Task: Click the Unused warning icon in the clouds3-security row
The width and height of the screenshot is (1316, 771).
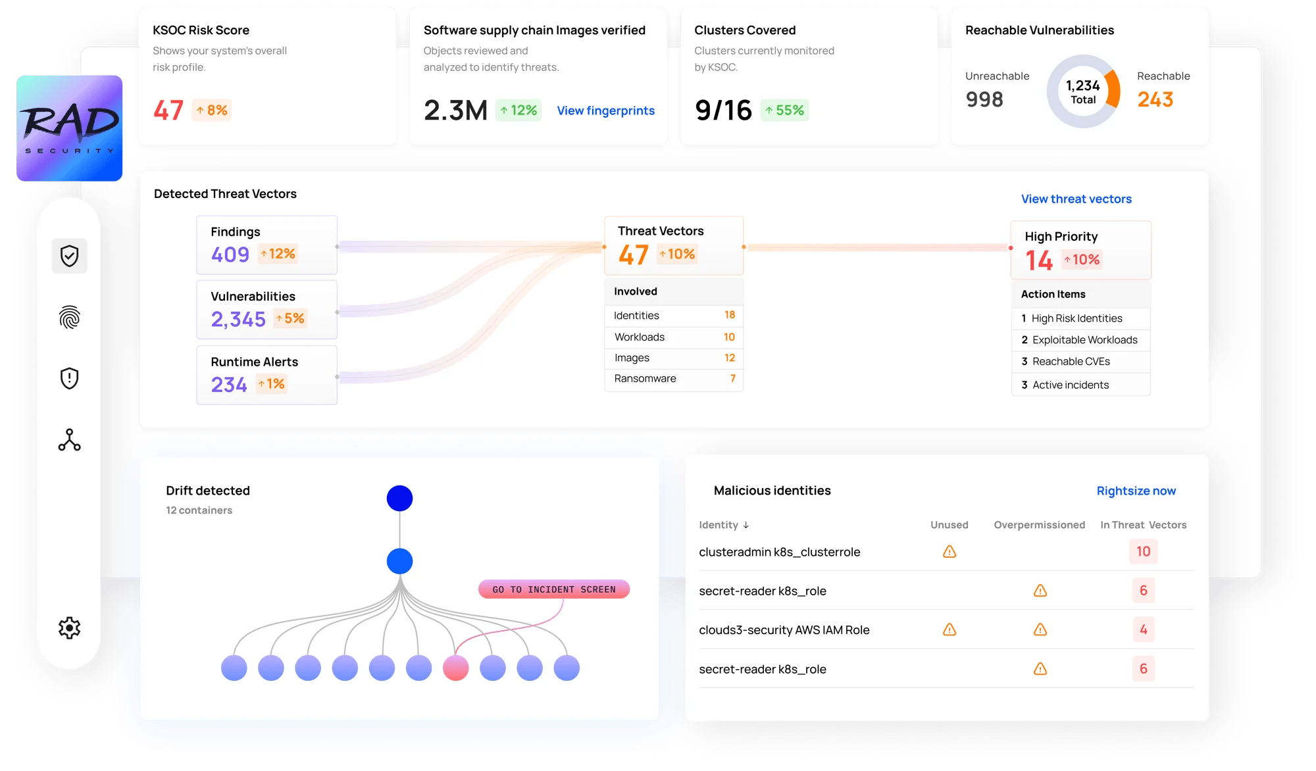Action: tap(949, 630)
